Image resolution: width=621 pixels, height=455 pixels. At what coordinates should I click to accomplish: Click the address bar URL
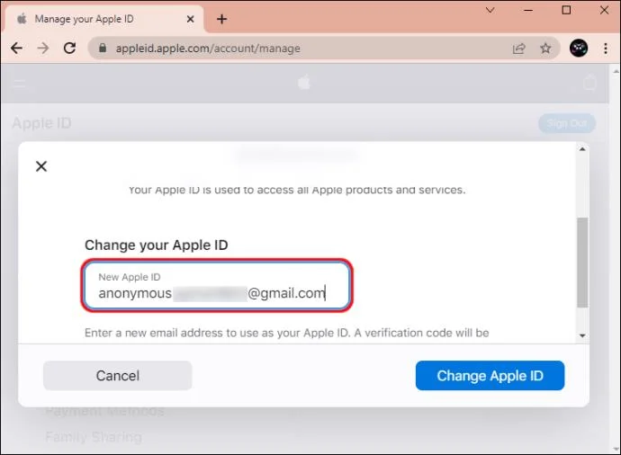click(x=208, y=49)
